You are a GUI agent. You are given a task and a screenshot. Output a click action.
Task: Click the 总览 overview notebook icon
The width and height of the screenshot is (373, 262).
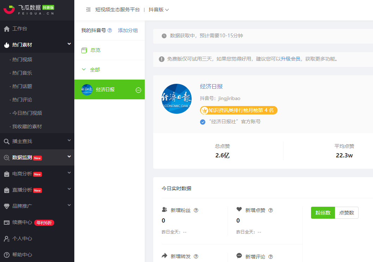(84, 50)
